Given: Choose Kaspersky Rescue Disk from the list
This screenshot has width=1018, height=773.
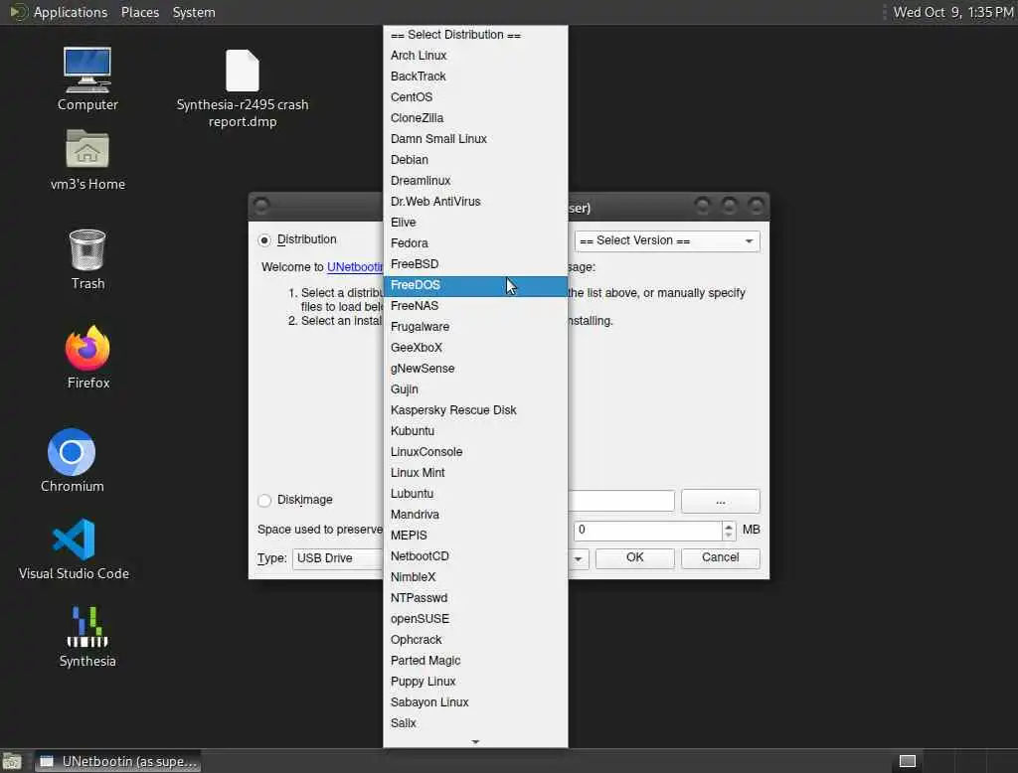Looking at the screenshot, I should coord(475,410).
